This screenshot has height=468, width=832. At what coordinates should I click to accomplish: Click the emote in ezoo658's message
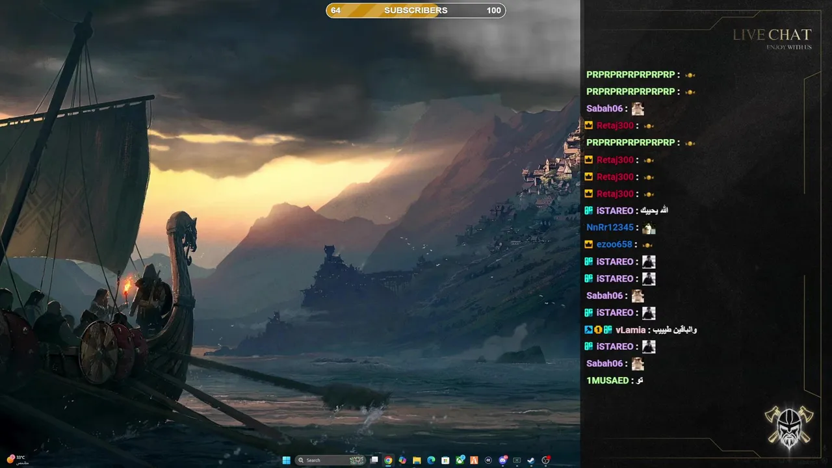(648, 245)
